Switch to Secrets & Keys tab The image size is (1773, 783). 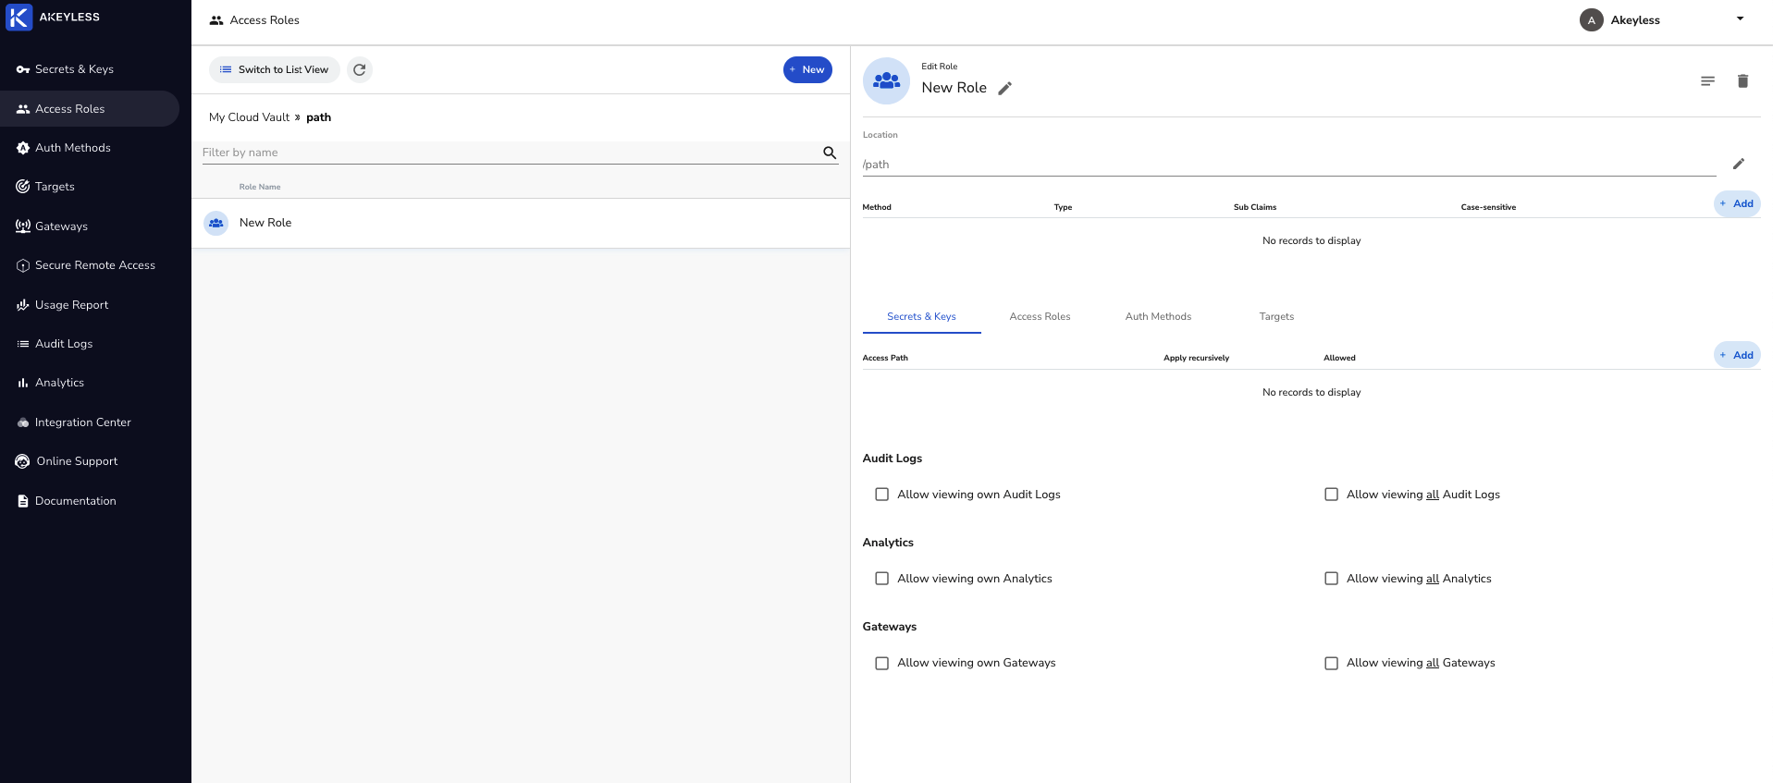921,316
